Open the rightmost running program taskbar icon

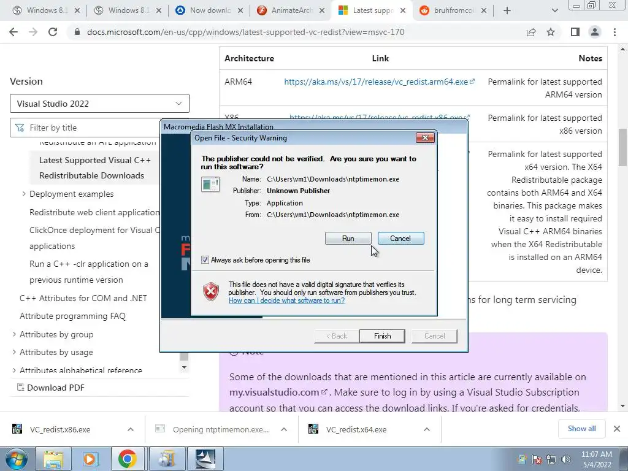click(205, 459)
